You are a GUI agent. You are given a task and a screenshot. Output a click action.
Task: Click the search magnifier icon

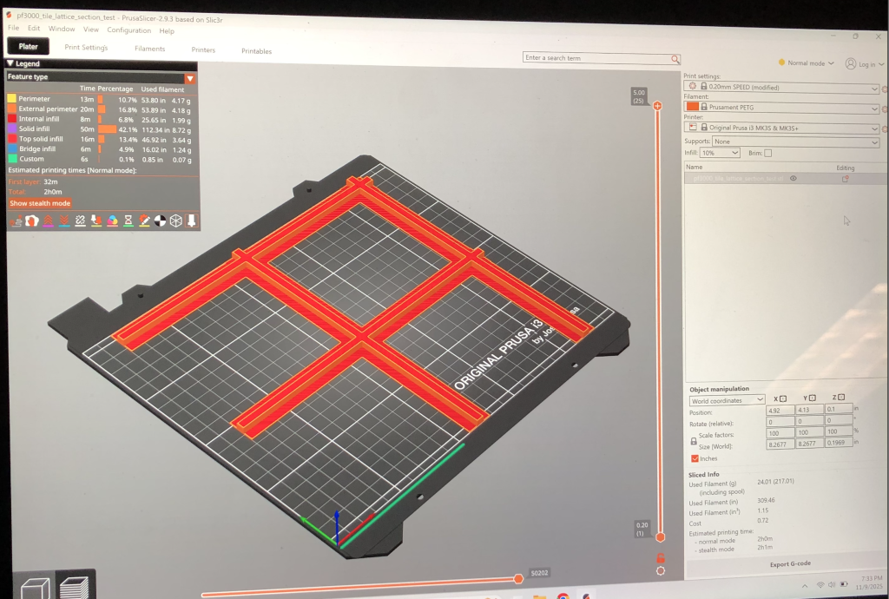tap(675, 59)
